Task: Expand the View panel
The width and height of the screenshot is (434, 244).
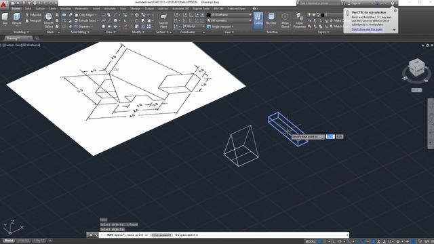Action: click(x=229, y=32)
